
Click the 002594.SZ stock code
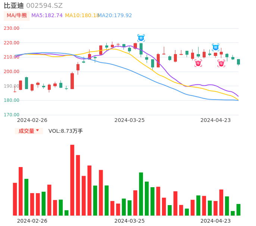click(x=44, y=6)
